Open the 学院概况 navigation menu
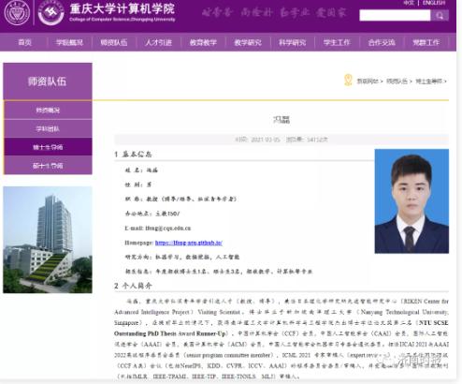 pos(69,42)
